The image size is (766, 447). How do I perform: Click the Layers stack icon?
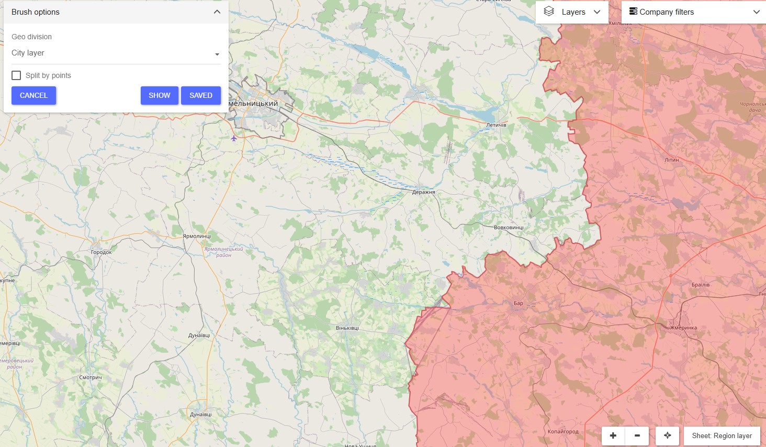pos(548,12)
